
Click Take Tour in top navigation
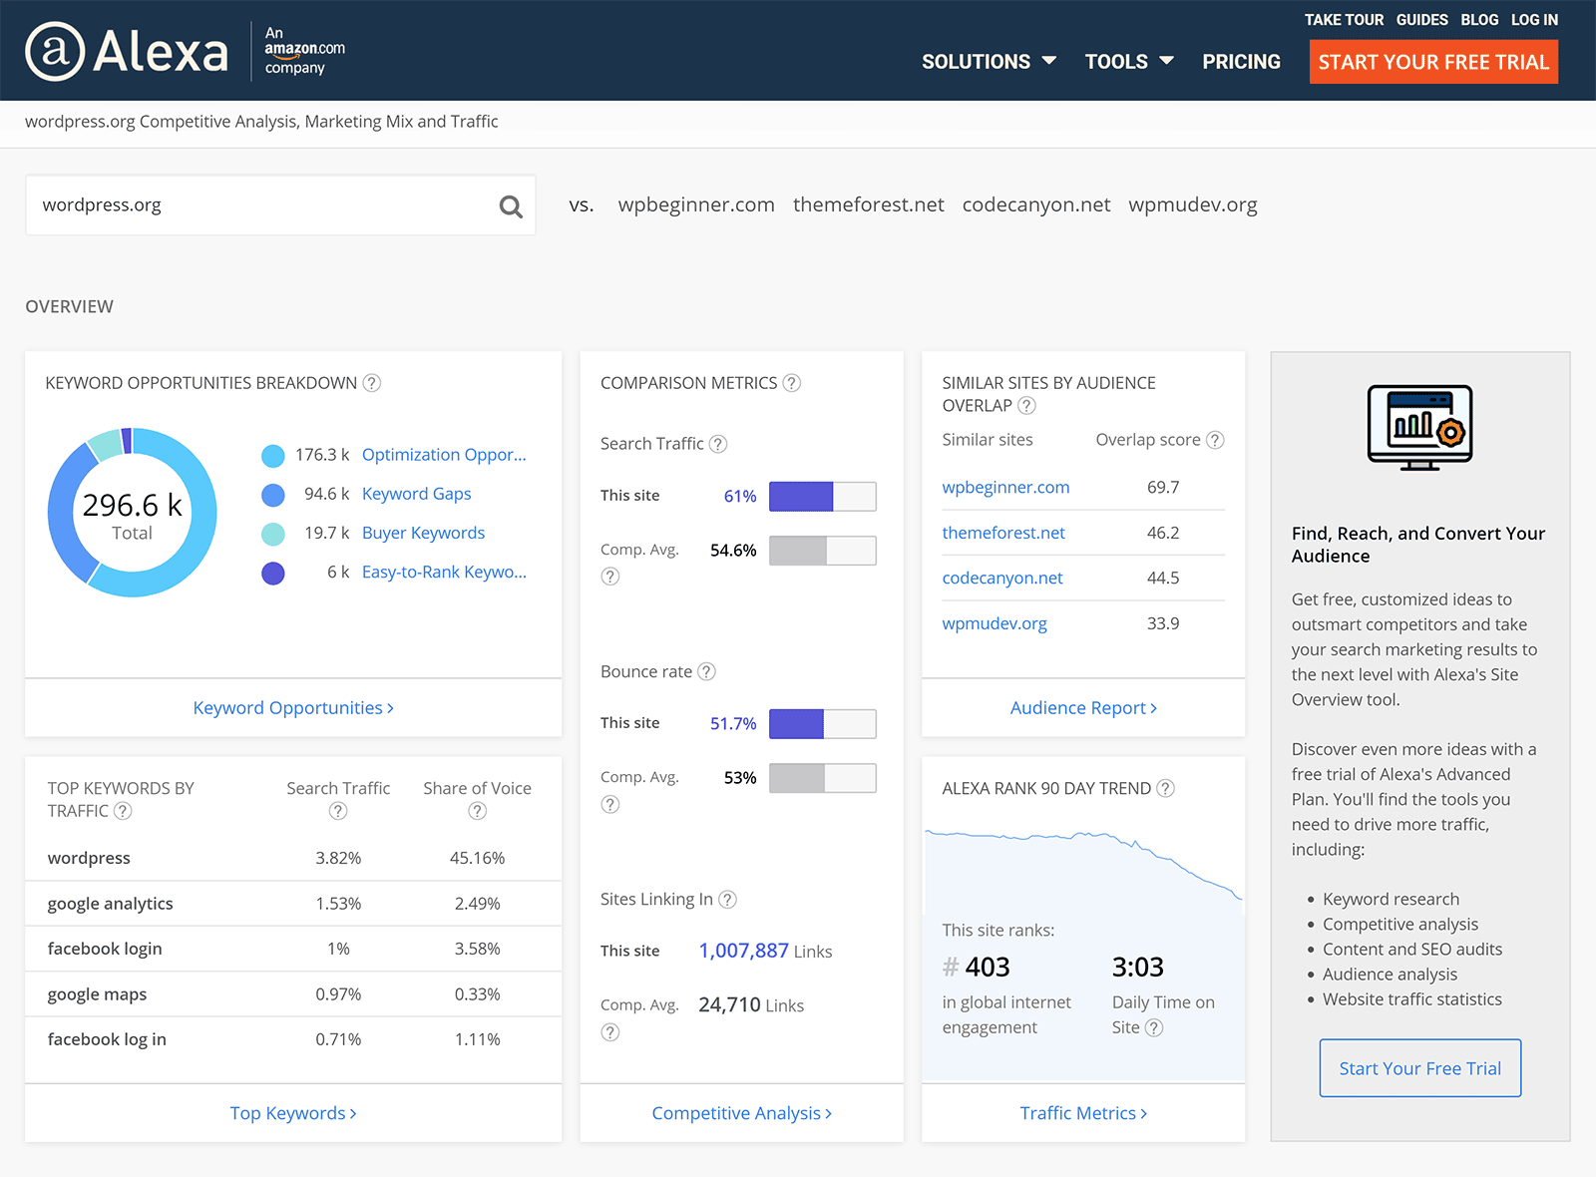click(1344, 20)
